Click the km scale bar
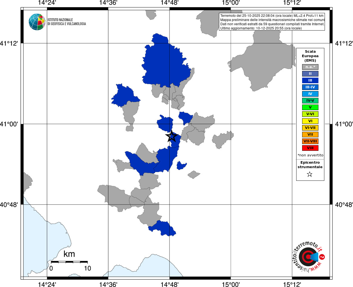The width and height of the screenshot is (353, 287). click(69, 262)
